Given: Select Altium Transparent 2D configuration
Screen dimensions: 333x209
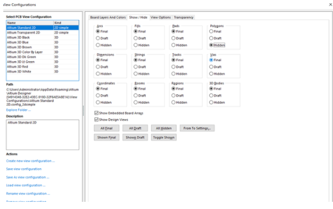Looking at the screenshot, I should tap(42, 33).
